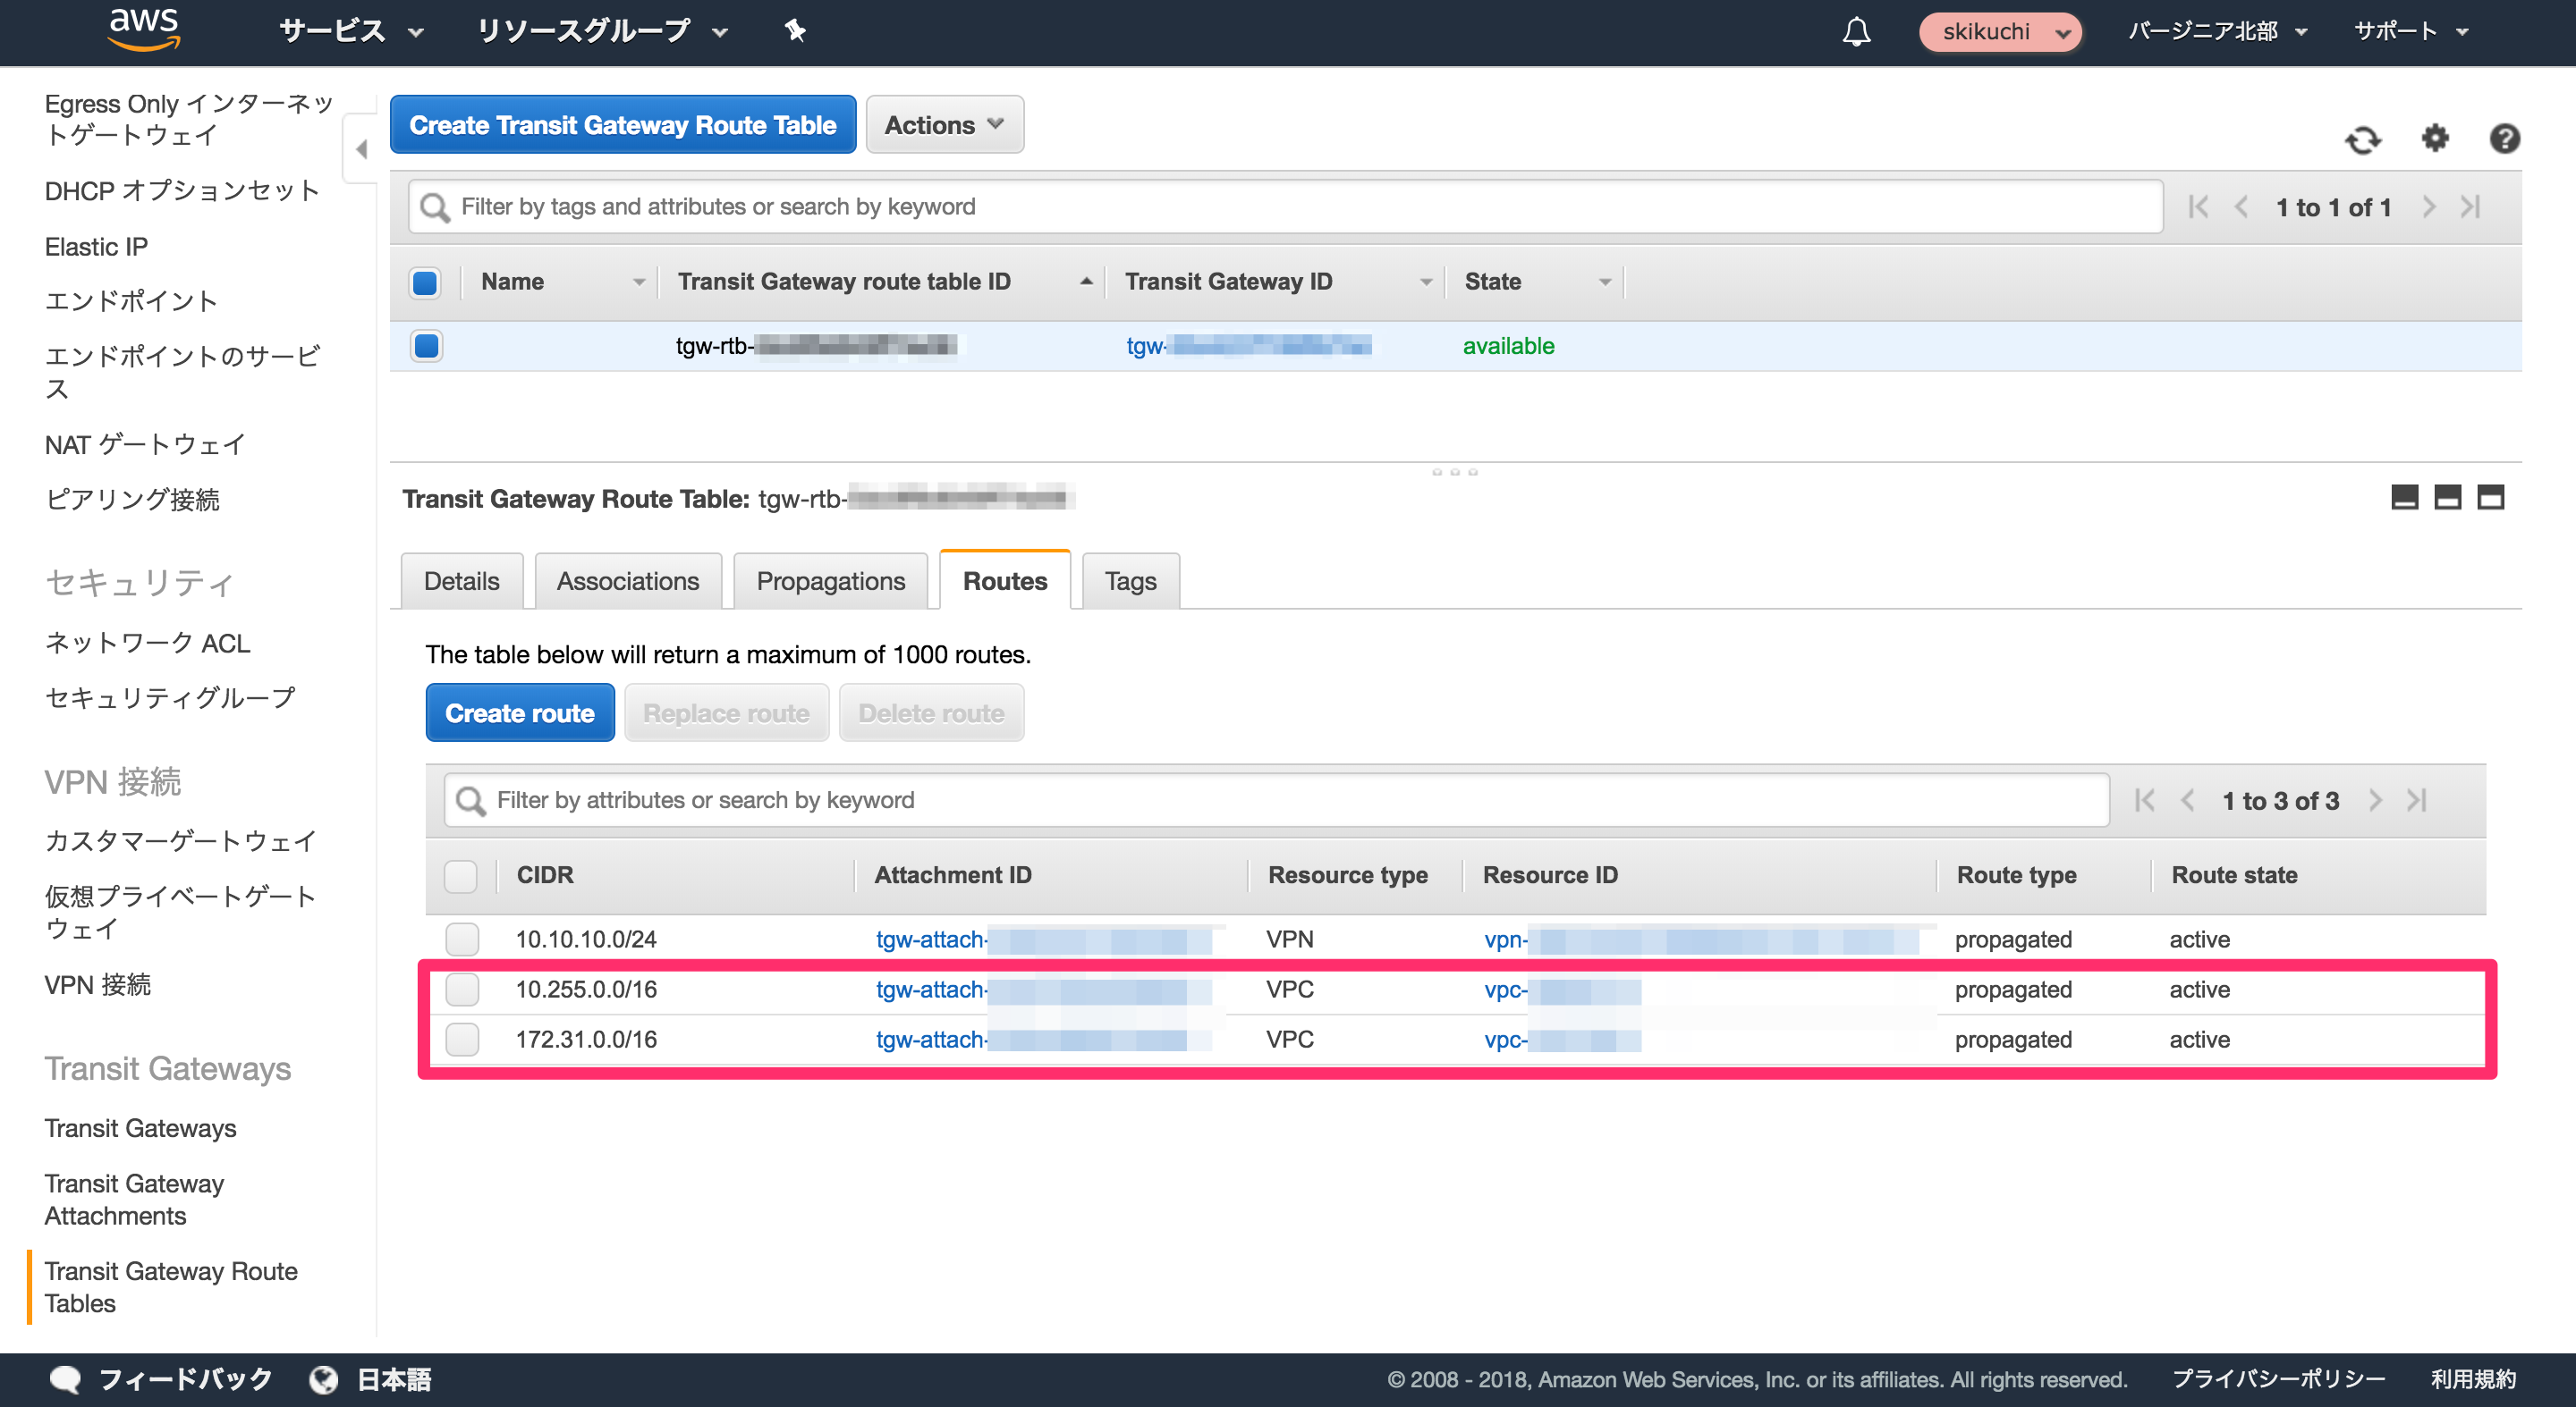Viewport: 2576px width, 1407px height.
Task: Open the notification bell
Action: [1856, 31]
